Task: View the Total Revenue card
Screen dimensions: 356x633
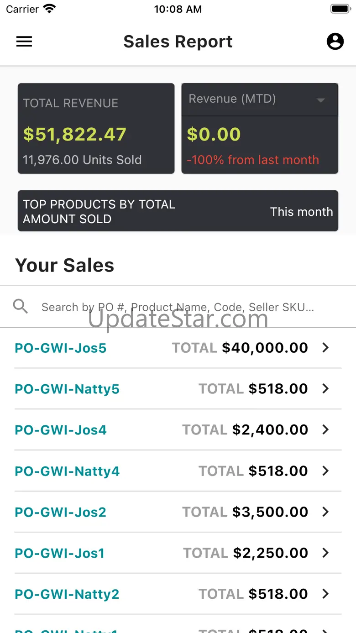Action: click(96, 129)
